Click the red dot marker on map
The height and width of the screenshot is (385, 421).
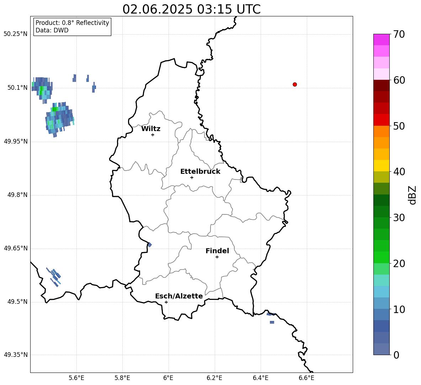[295, 84]
